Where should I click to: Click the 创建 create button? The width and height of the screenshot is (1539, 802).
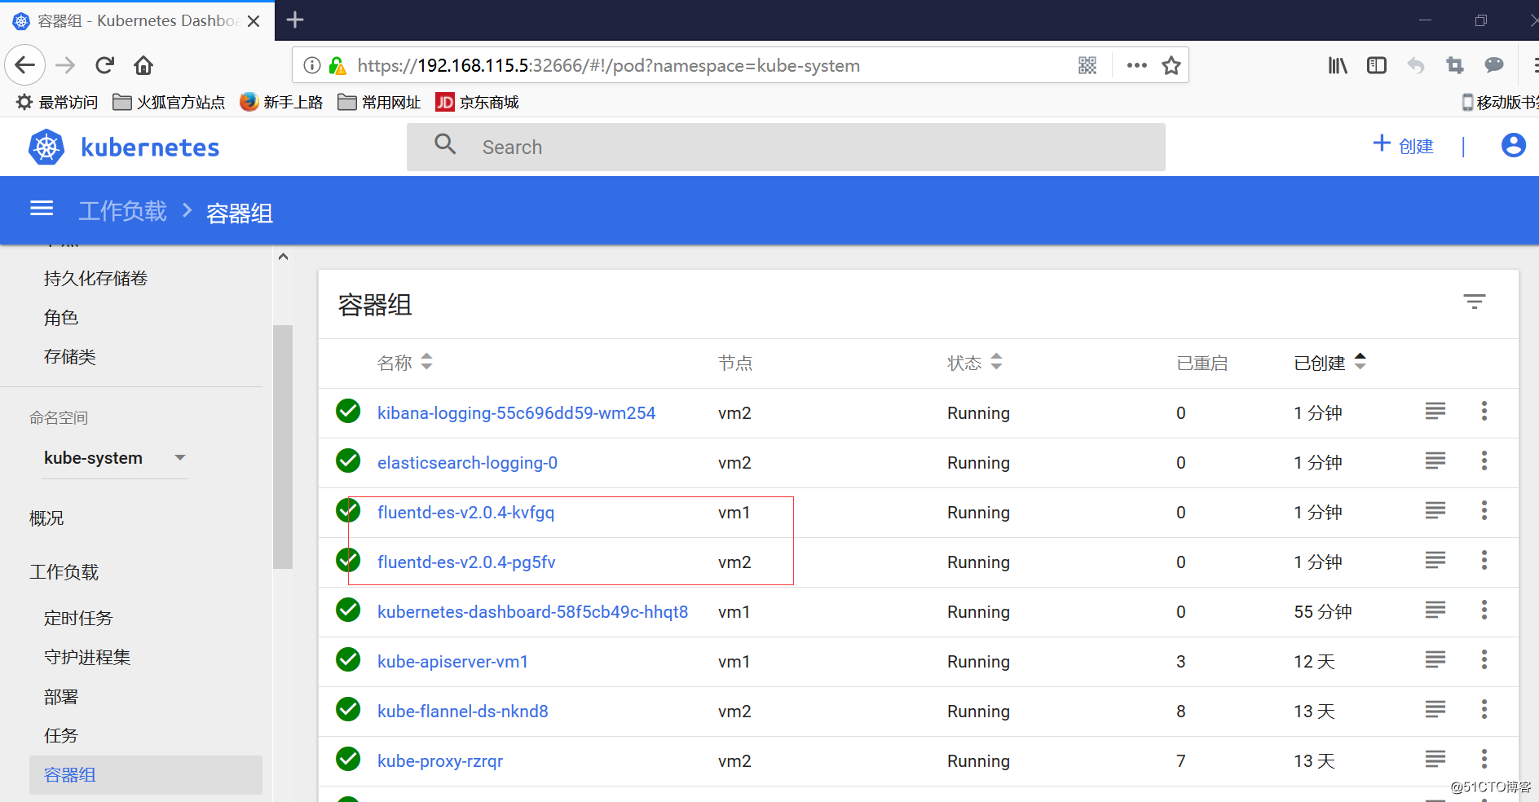(x=1404, y=146)
